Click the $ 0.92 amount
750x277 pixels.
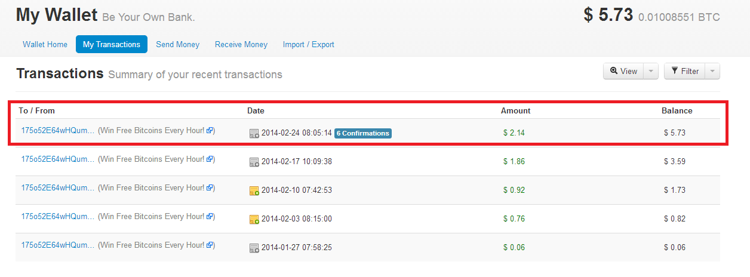point(514,190)
